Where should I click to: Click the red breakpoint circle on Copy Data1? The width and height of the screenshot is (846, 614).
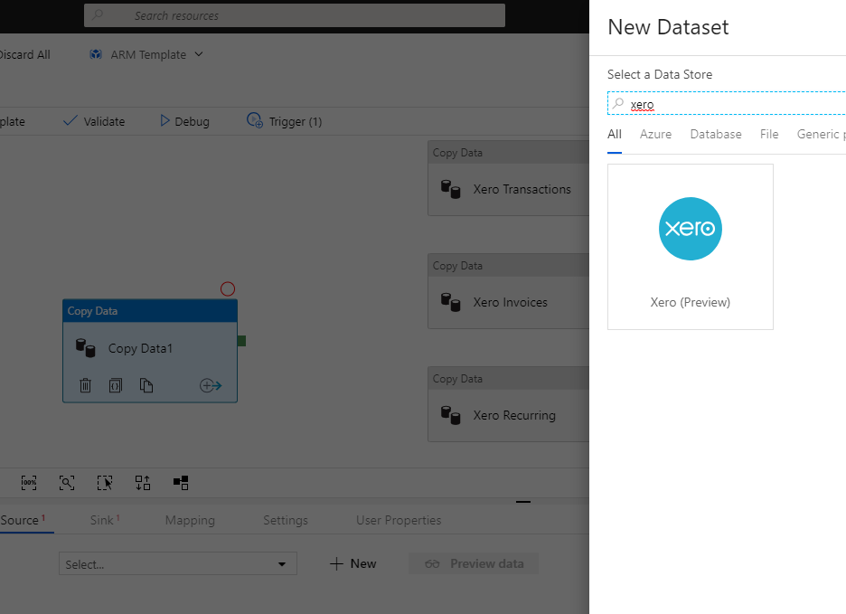pyautogui.click(x=228, y=288)
